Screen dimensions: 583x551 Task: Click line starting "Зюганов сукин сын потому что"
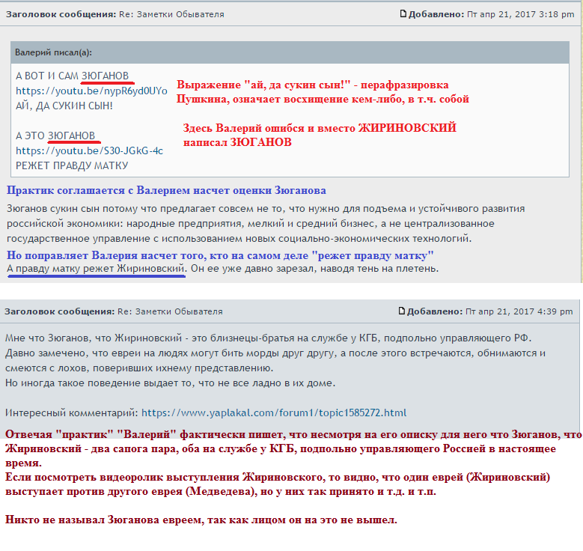[x=266, y=209]
